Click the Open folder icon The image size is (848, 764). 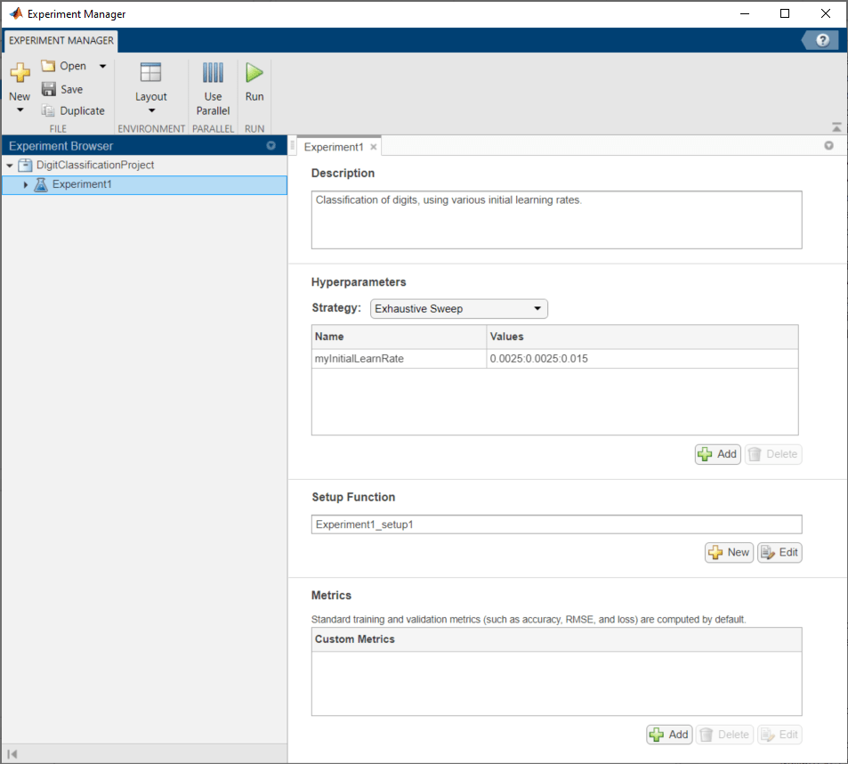(48, 66)
